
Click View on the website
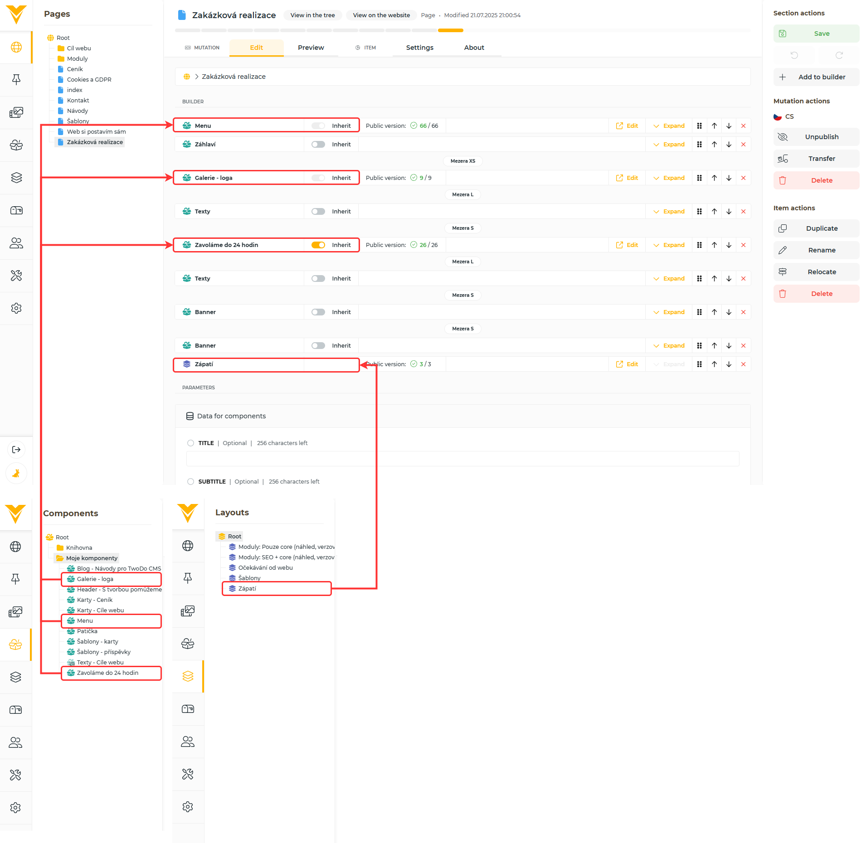tap(381, 15)
